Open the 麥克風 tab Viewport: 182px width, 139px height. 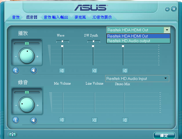click(x=80, y=17)
